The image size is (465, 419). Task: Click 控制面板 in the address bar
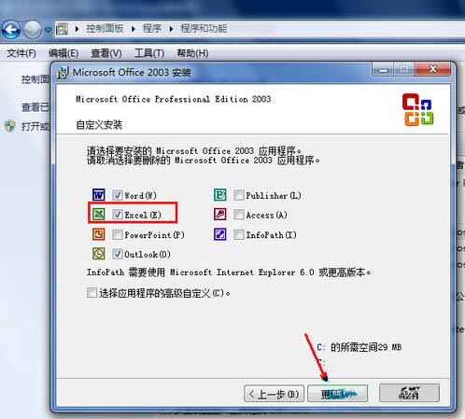(x=105, y=29)
